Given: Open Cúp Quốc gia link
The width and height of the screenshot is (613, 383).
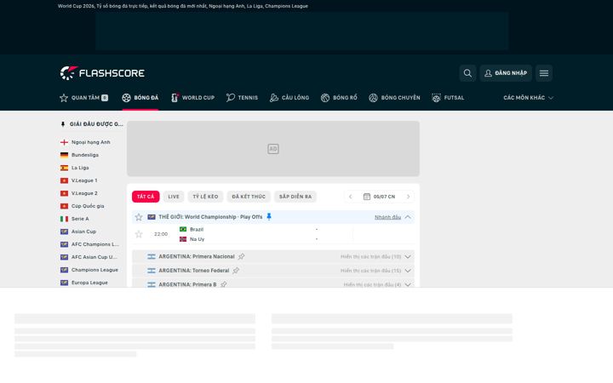Looking at the screenshot, I should [88, 206].
